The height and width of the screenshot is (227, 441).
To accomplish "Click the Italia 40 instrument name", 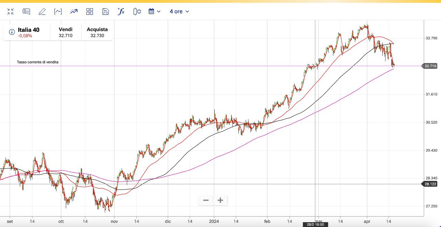I will [29, 30].
